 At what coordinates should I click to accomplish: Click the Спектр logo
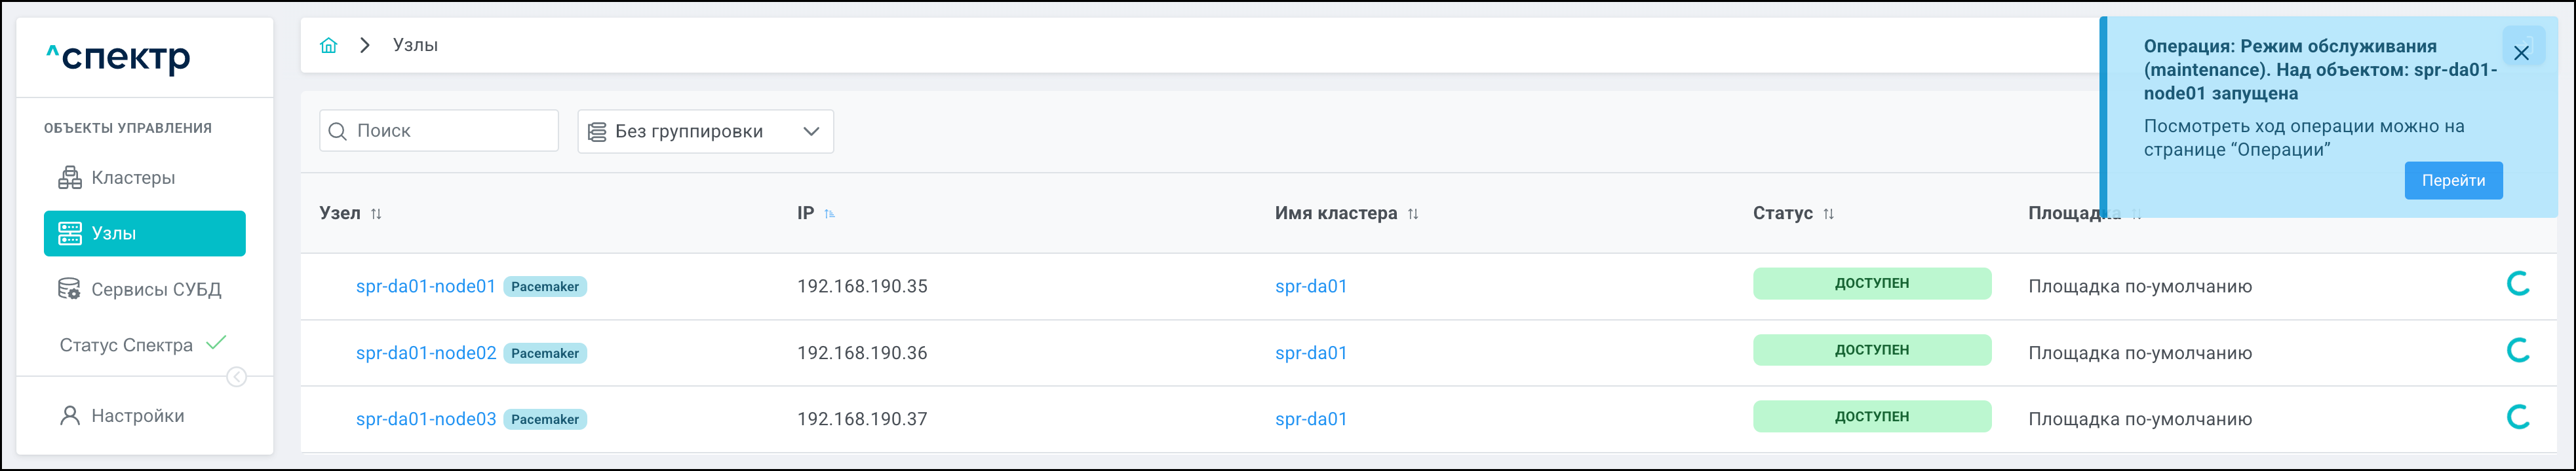coord(118,58)
